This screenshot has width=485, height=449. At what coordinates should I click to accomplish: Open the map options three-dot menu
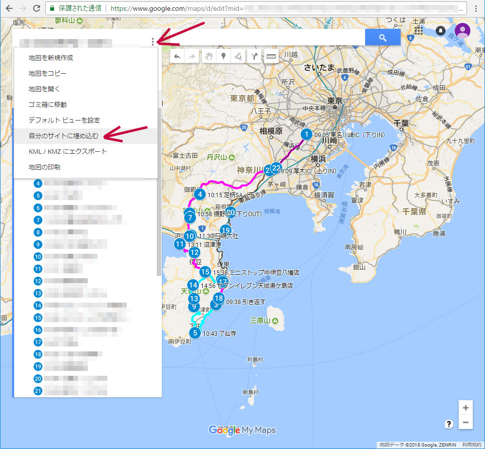click(x=153, y=41)
